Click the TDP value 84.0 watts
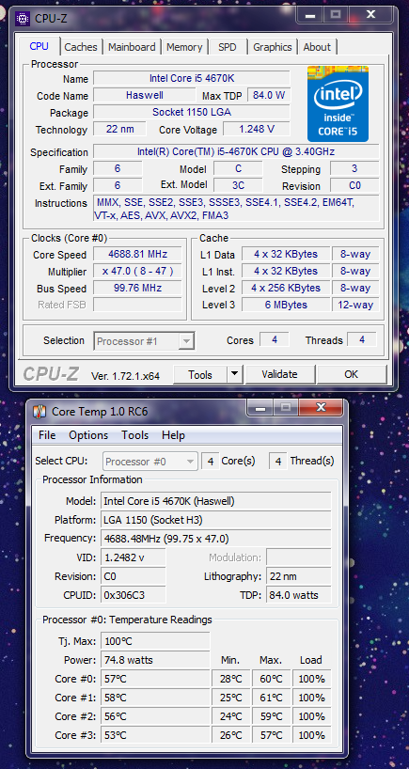This screenshot has height=769, width=409. [x=299, y=595]
